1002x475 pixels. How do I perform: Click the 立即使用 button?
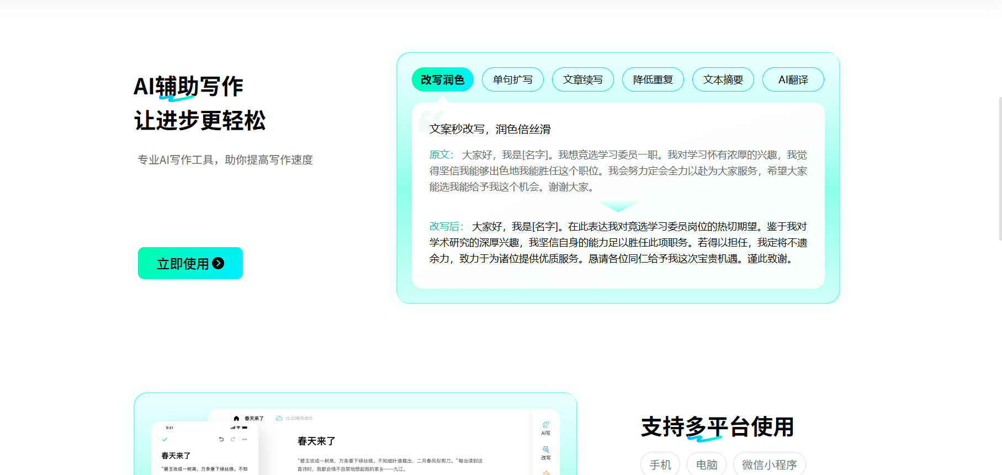pyautogui.click(x=190, y=263)
